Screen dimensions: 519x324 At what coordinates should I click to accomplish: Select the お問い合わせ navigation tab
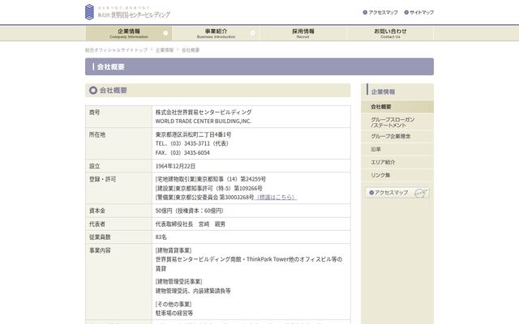[390, 33]
